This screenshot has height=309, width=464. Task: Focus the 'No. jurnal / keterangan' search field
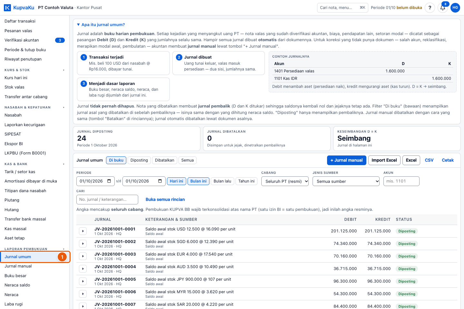(107, 200)
